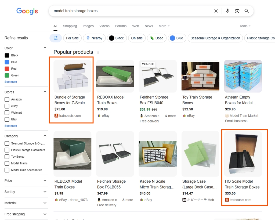Go to Google homepage via logo
Image resolution: width=275 pixels, height=220 pixels.
(27, 11)
